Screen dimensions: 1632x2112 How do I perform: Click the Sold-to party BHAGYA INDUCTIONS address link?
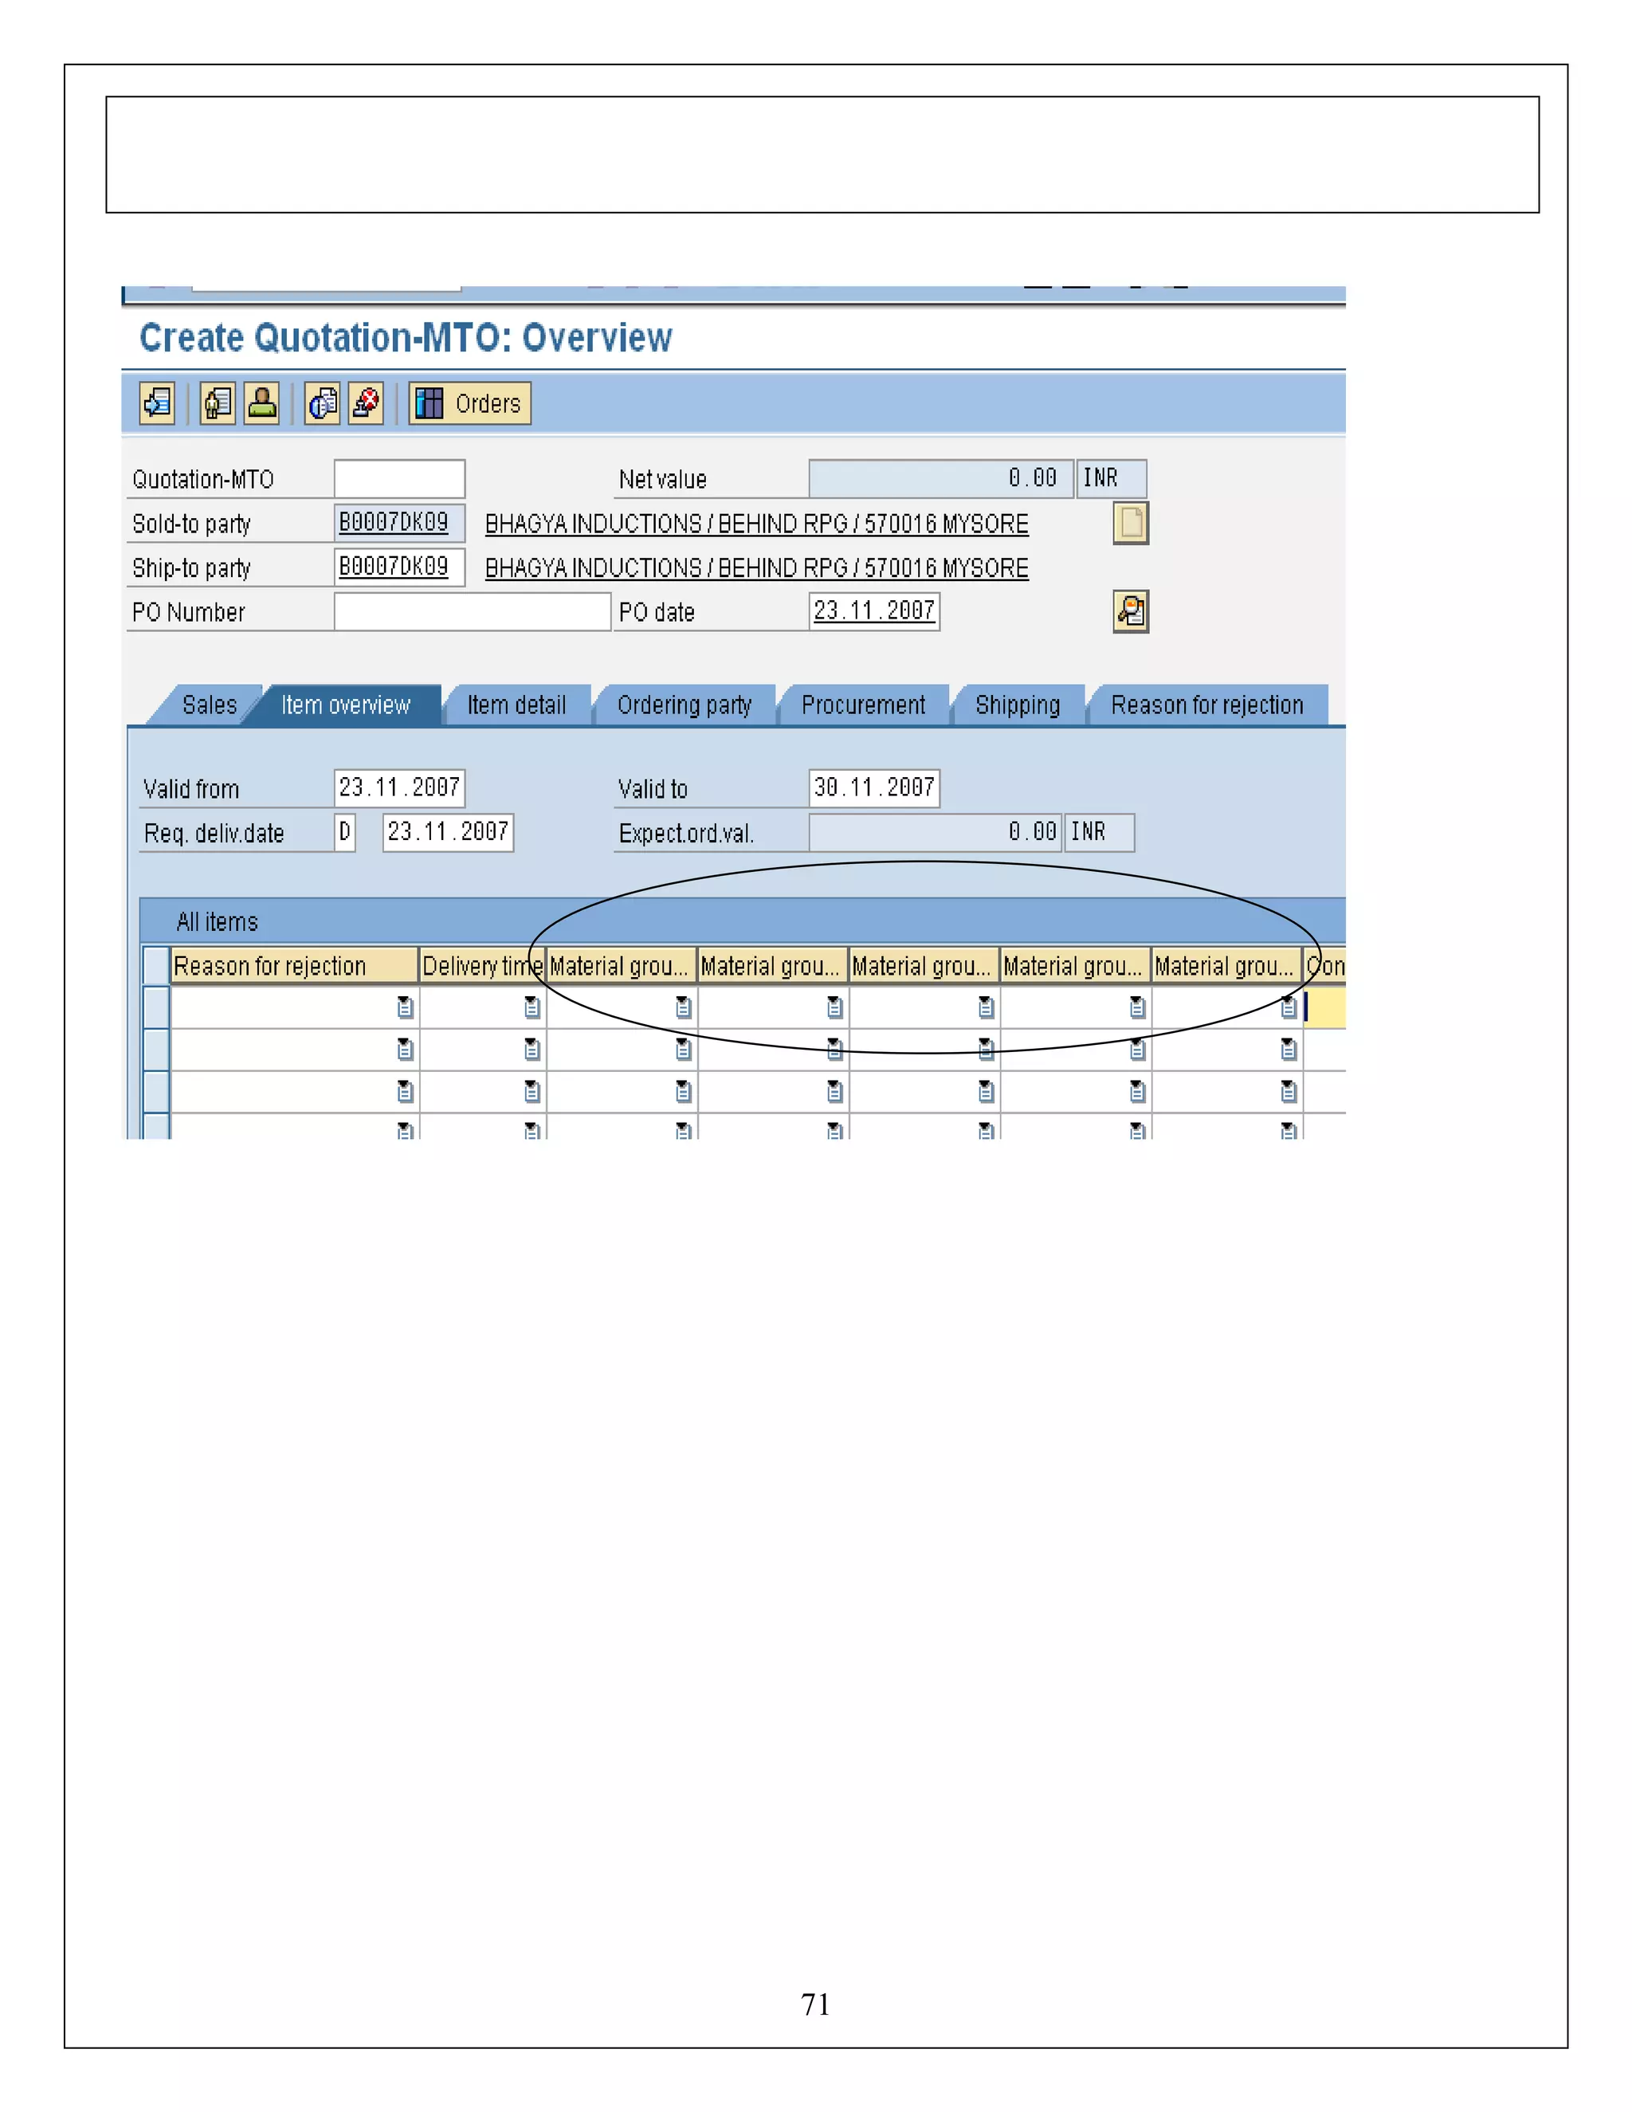(756, 523)
